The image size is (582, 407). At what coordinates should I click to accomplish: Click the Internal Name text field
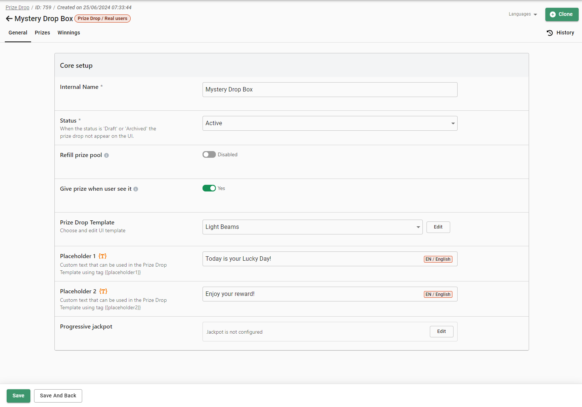[x=330, y=90]
